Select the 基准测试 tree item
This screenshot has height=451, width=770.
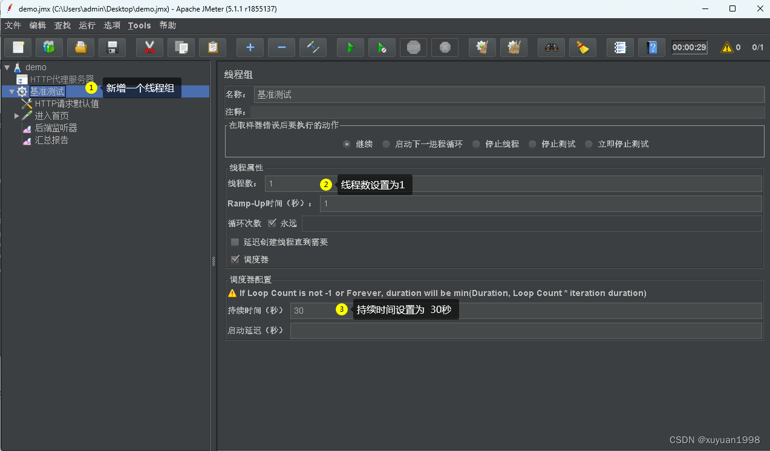click(47, 91)
